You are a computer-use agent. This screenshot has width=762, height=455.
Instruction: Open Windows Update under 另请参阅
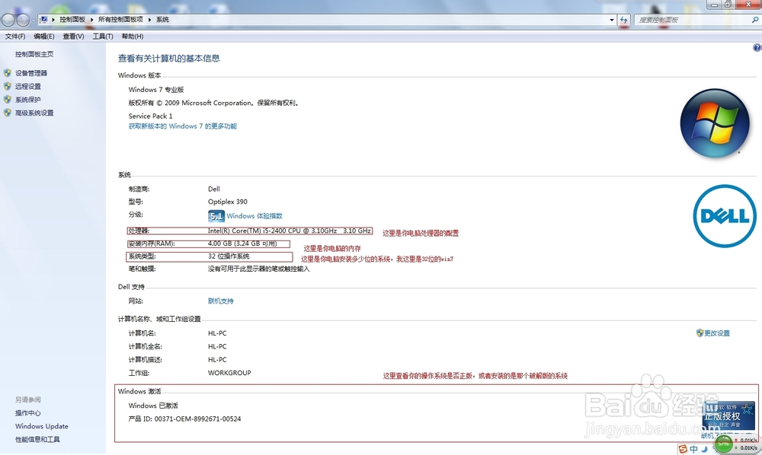[42, 426]
